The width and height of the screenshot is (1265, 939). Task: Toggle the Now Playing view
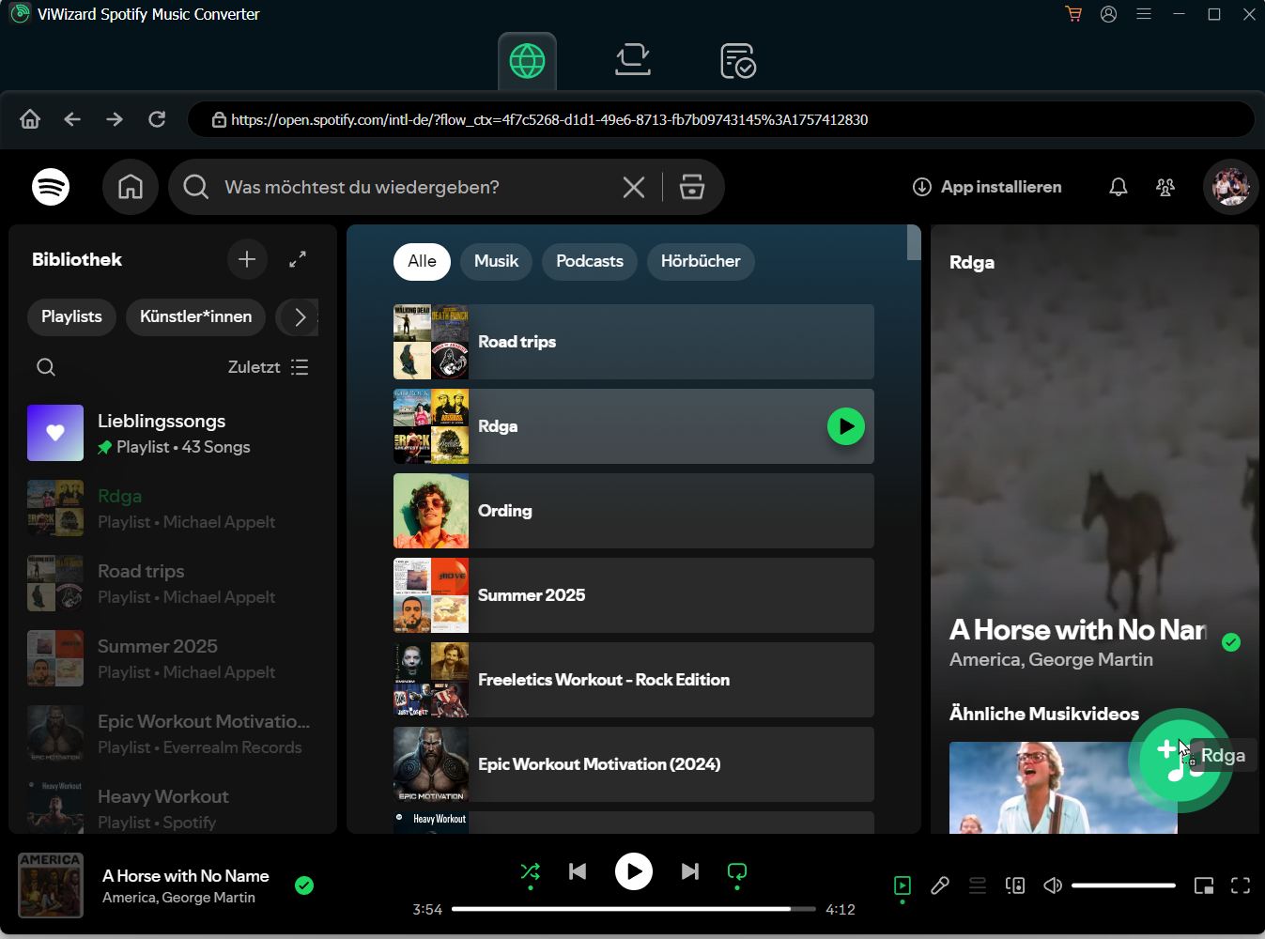click(x=902, y=885)
